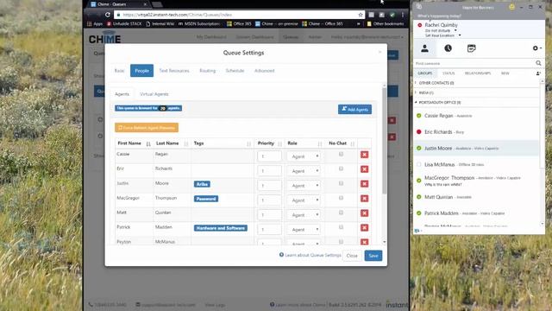Image resolution: width=552 pixels, height=311 pixels.
Task: Click Skype Find someone search field
Action: [474, 63]
